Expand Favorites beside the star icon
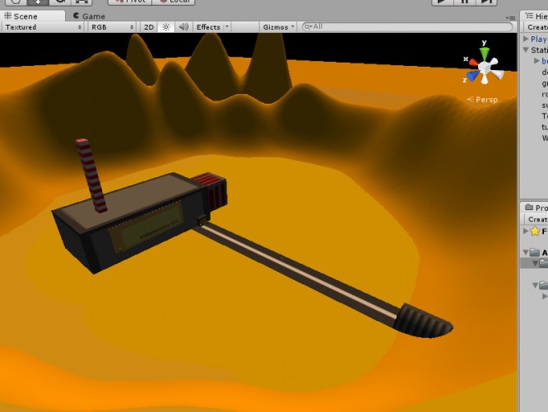The image size is (548, 412). point(526,231)
